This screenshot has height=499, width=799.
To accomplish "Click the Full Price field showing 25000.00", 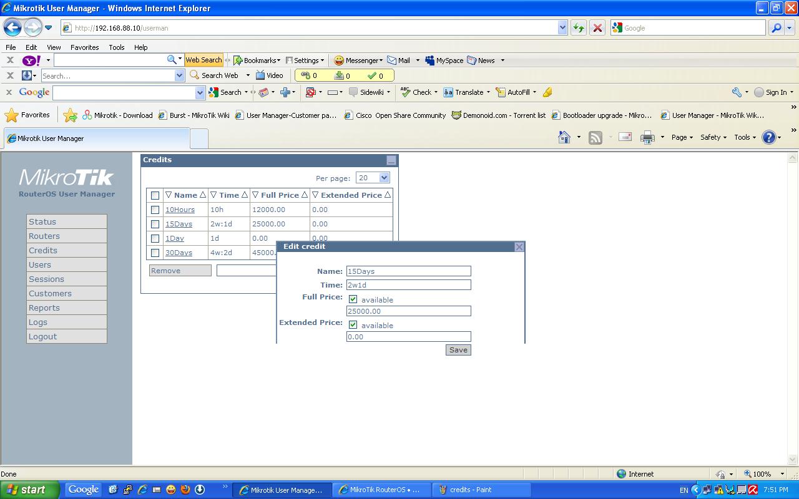I will pyautogui.click(x=409, y=311).
